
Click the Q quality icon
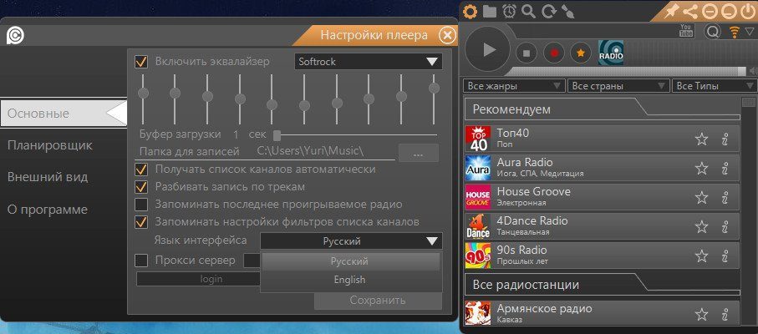coord(713,32)
